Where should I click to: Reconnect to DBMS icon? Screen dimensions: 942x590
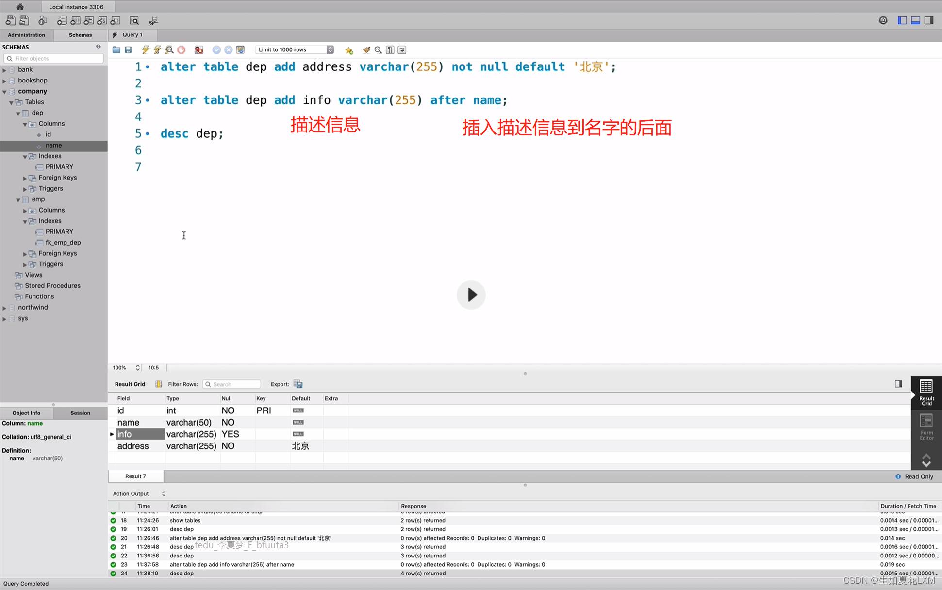tap(153, 20)
